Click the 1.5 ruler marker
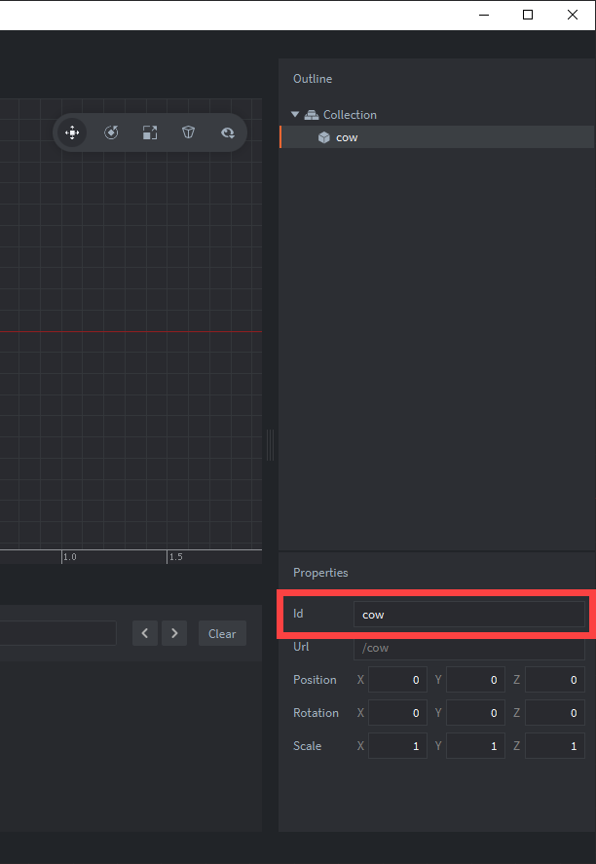 175,556
